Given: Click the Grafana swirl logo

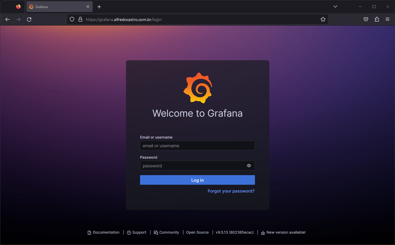Looking at the screenshot, I should (x=198, y=88).
